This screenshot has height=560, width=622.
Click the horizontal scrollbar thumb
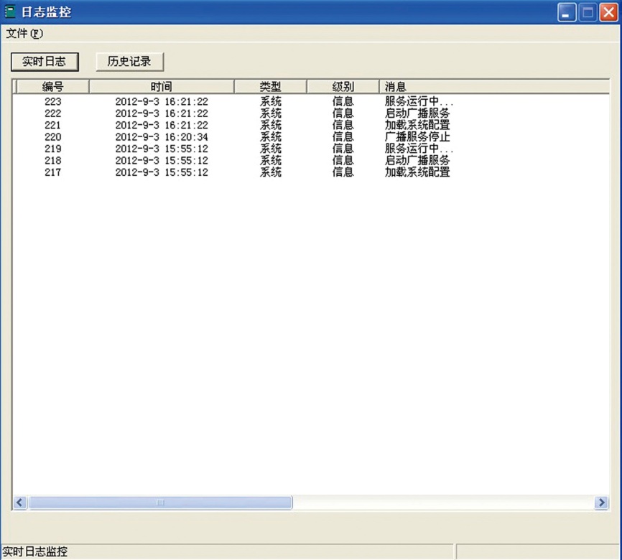point(160,503)
